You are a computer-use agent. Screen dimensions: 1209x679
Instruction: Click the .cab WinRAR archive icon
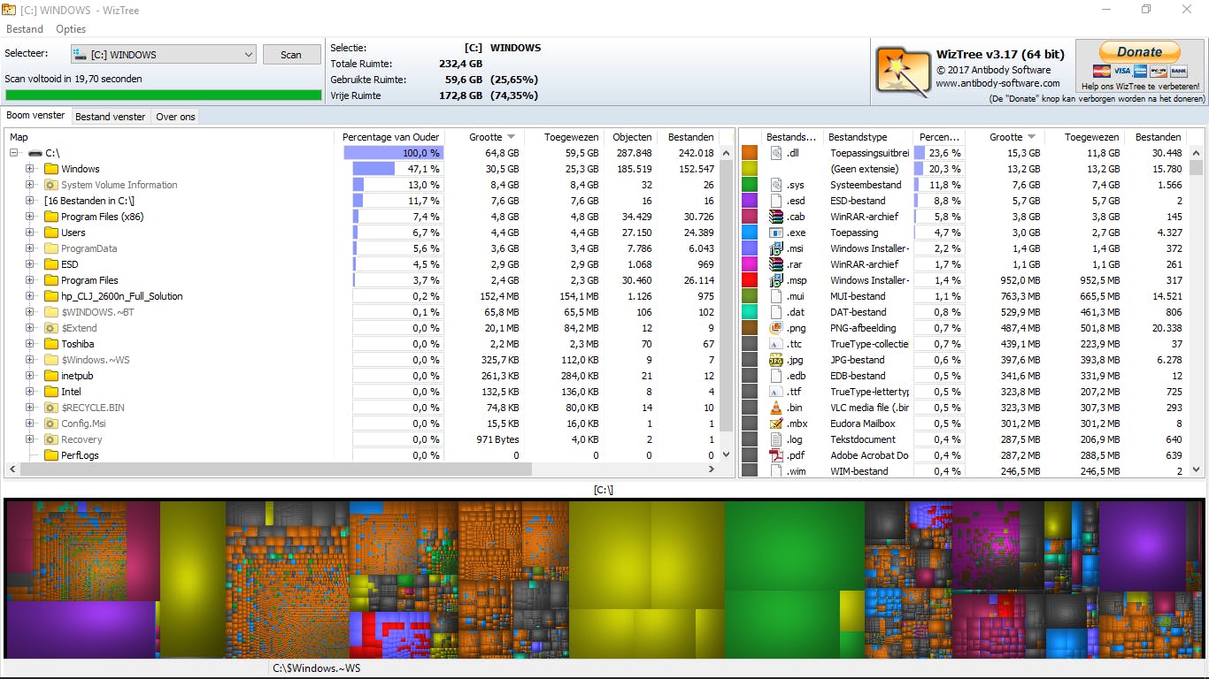pos(776,217)
